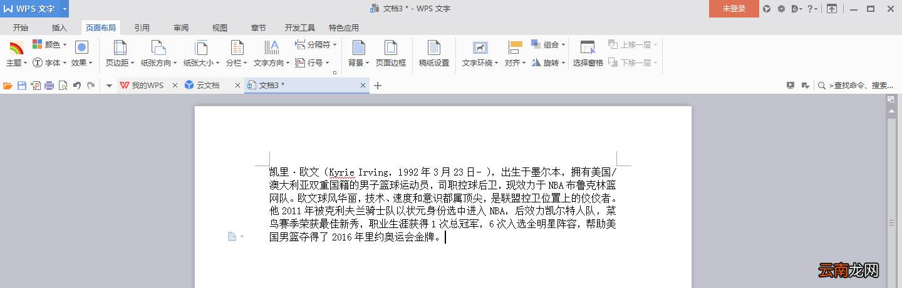Save the document with the floppy icon
Image resolution: width=902 pixels, height=288 pixels.
point(21,86)
